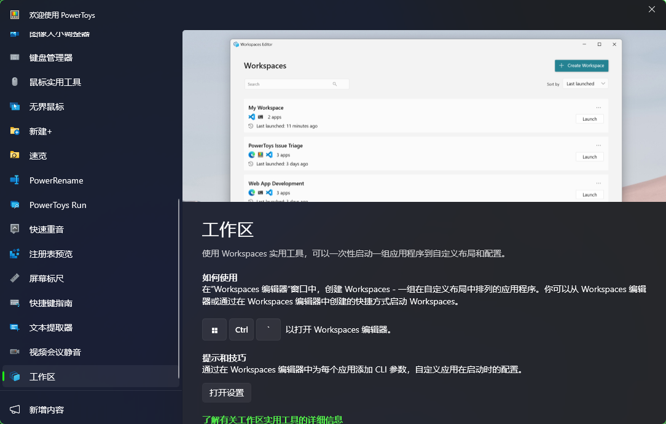Click the Workspaces Editor preview image
Image resolution: width=666 pixels, height=424 pixels.
click(x=425, y=116)
